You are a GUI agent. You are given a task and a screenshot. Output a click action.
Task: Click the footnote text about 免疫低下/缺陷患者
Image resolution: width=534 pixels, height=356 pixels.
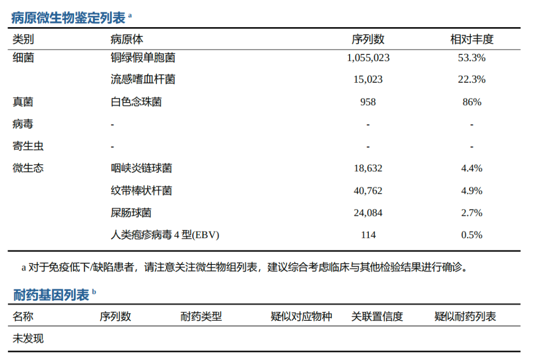[245, 267]
